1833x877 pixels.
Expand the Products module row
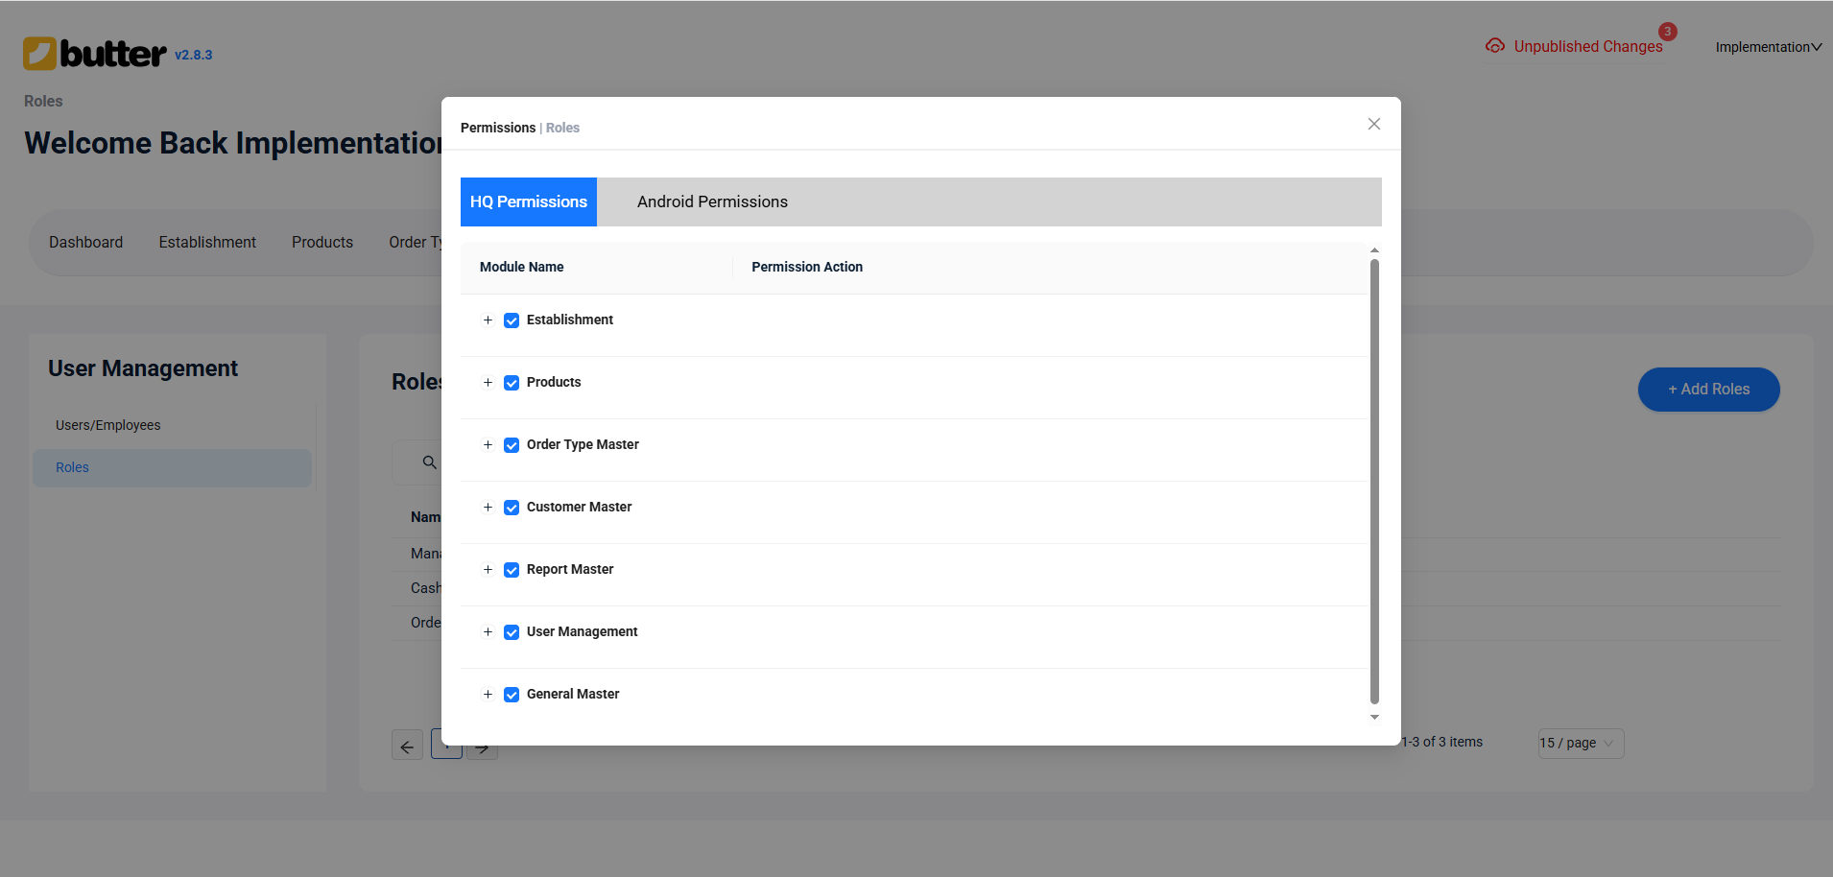click(488, 383)
